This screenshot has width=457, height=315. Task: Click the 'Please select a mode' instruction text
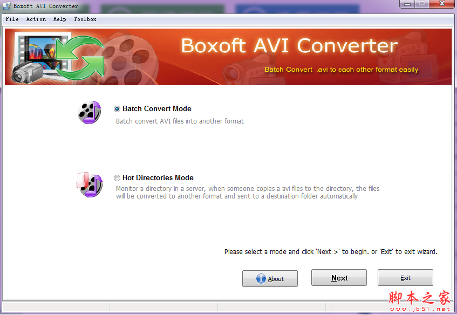click(331, 252)
